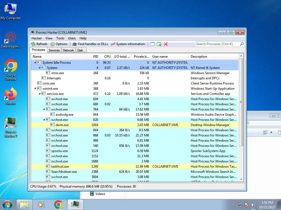Open the Users menu
This screenshot has width=281, height=210.
tap(72, 38)
